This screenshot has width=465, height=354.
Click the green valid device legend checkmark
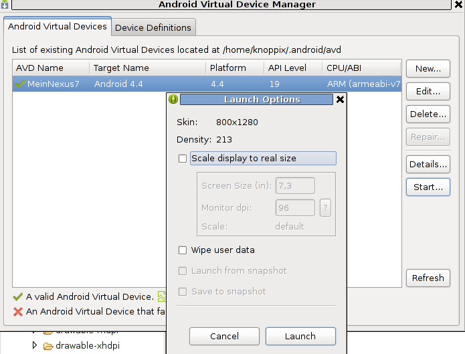coord(18,296)
